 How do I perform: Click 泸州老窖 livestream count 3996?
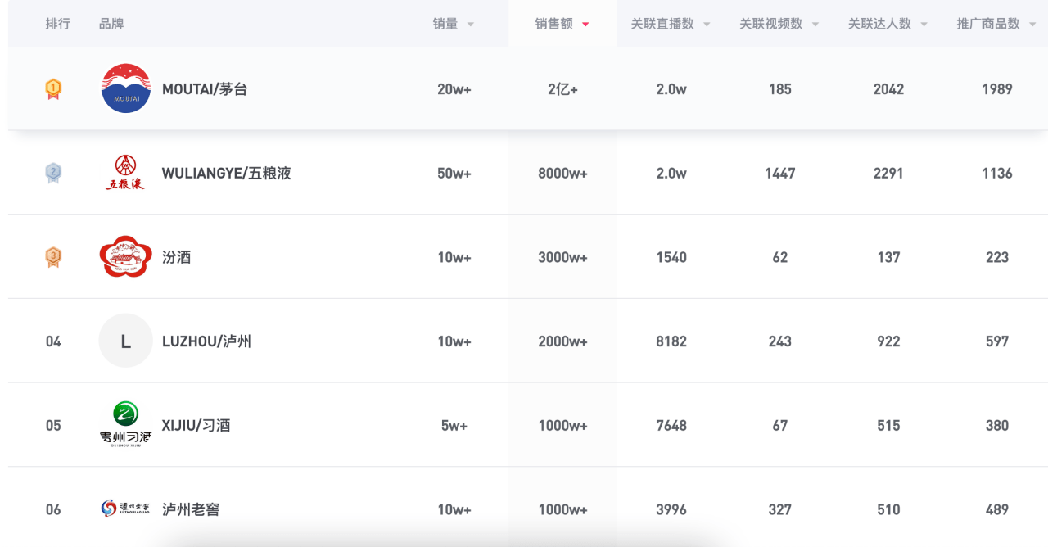[x=671, y=509]
